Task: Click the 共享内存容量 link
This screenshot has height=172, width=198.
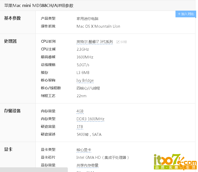Action: (x=87, y=165)
